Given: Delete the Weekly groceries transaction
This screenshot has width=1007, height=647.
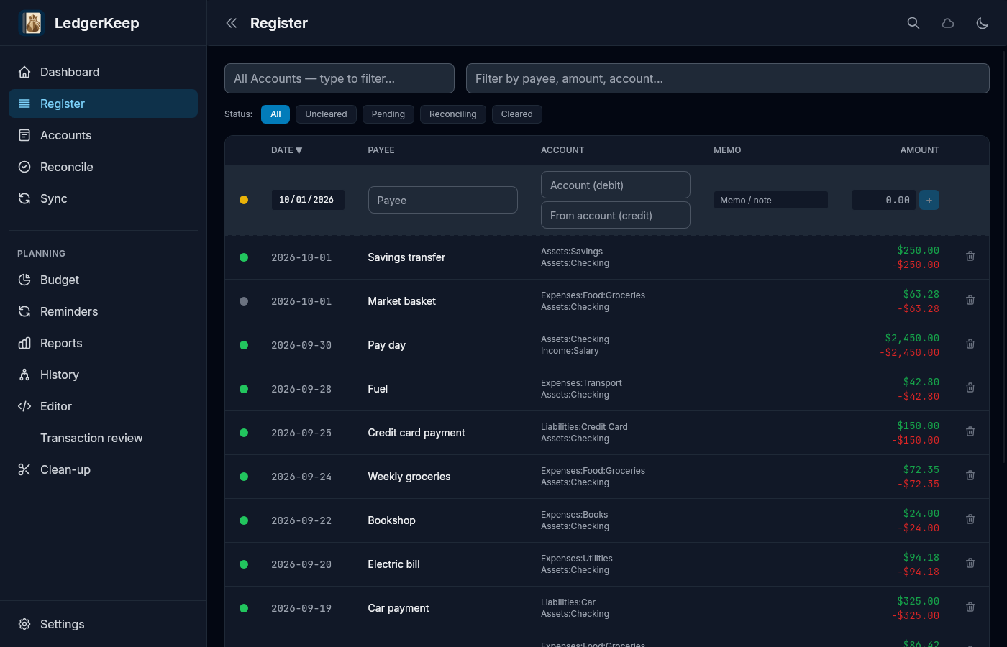Looking at the screenshot, I should pos(970,475).
